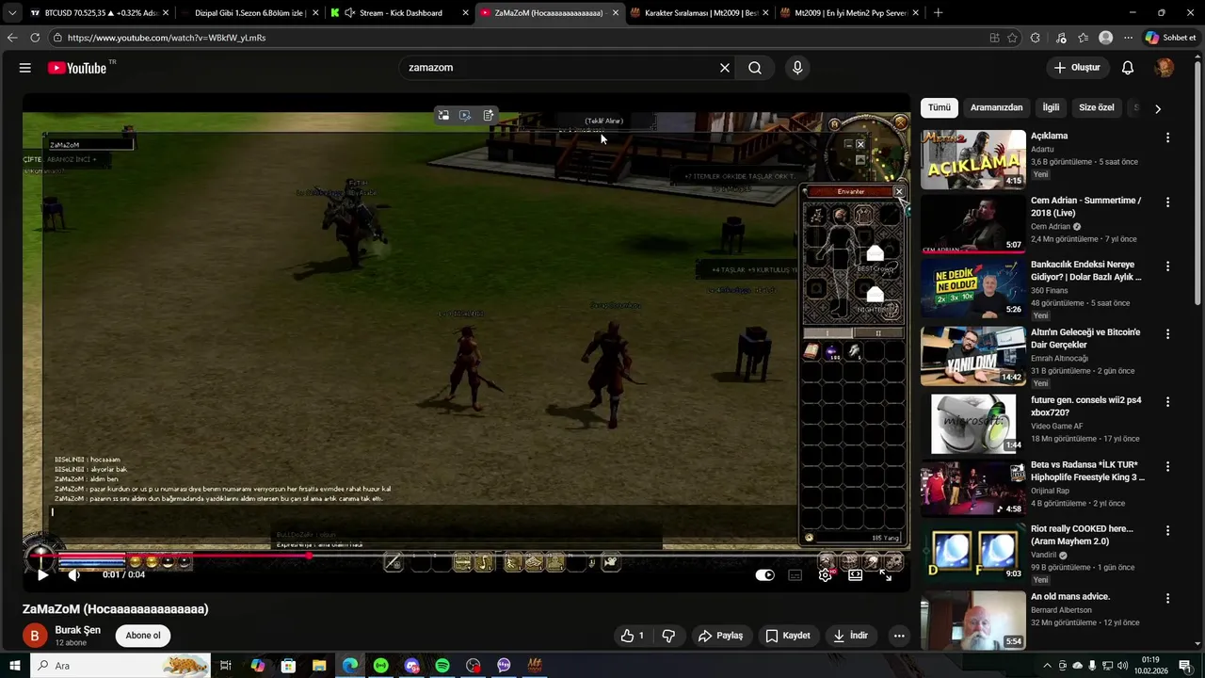Mute the video with the volume icon

73,574
